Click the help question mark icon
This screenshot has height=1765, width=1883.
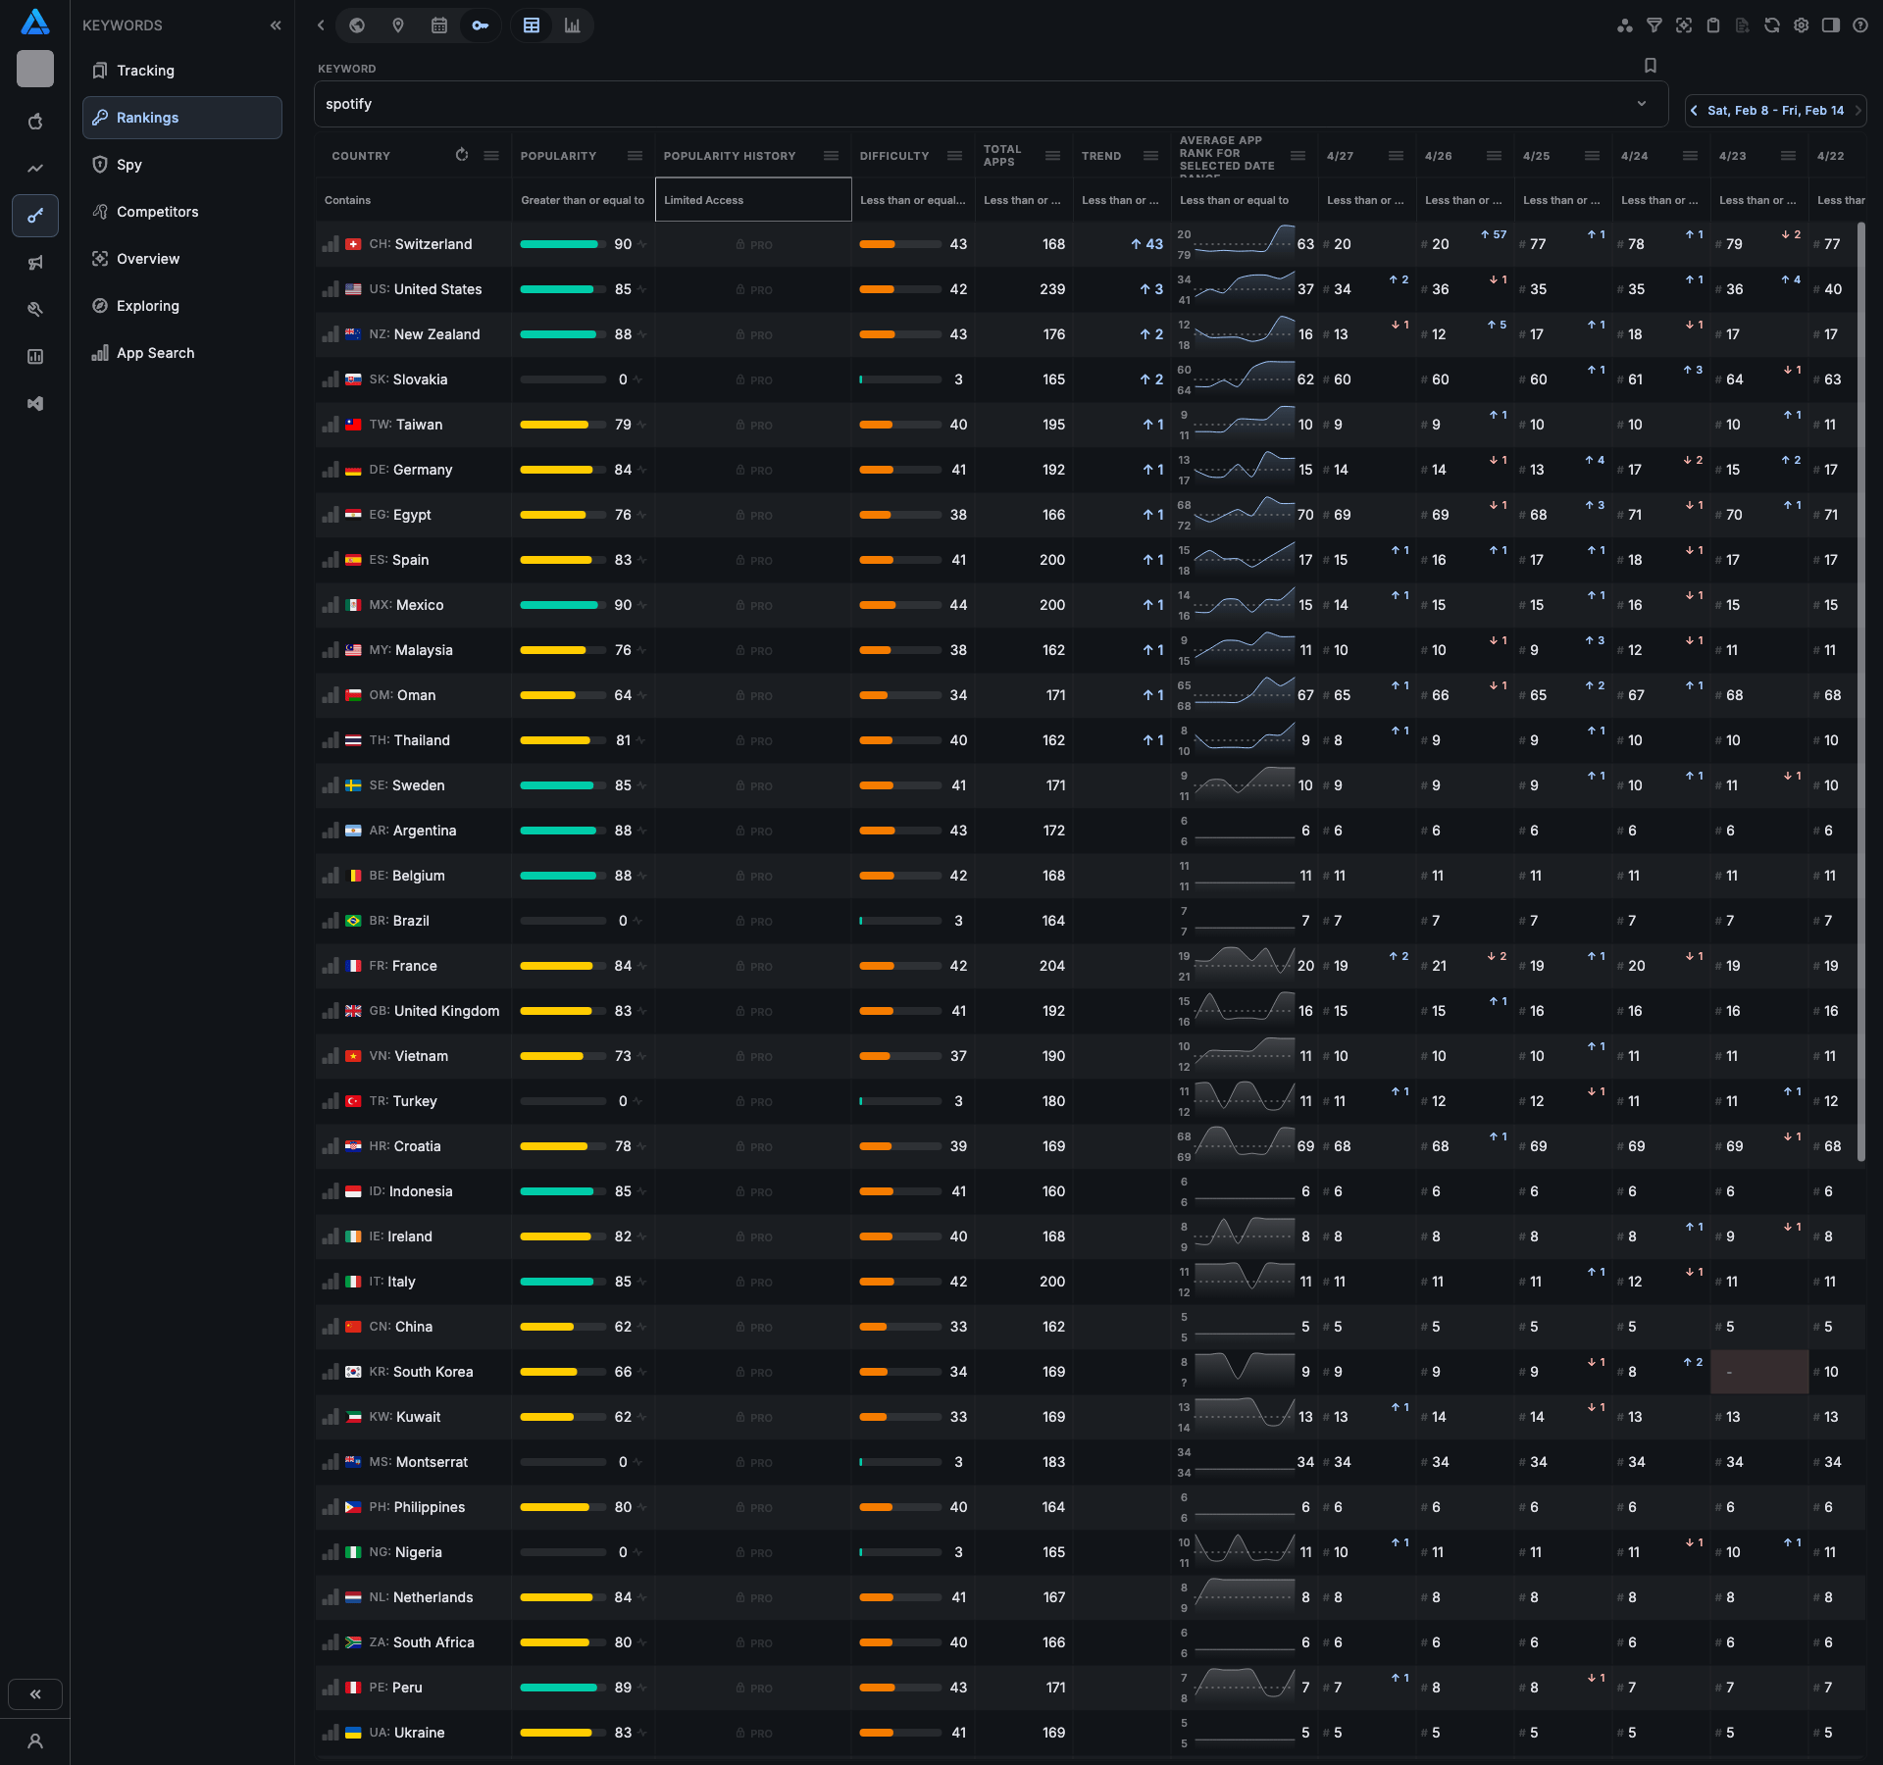click(x=1860, y=25)
